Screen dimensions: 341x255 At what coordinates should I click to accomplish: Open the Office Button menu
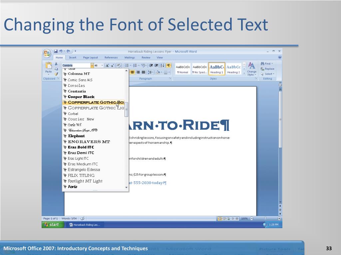[47, 53]
